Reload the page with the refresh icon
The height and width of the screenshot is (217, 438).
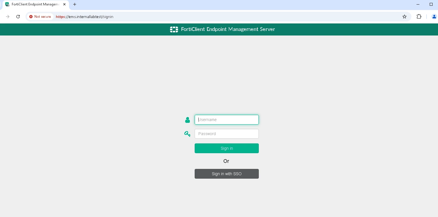tap(18, 17)
